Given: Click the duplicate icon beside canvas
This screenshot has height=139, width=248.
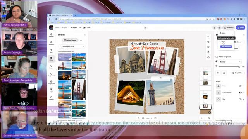Looking at the screenshot, I should click(208, 42).
